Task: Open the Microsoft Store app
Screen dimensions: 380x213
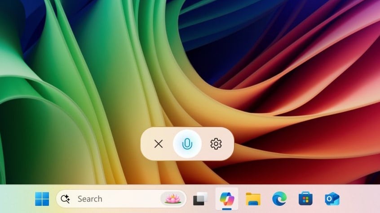Action: [305, 199]
